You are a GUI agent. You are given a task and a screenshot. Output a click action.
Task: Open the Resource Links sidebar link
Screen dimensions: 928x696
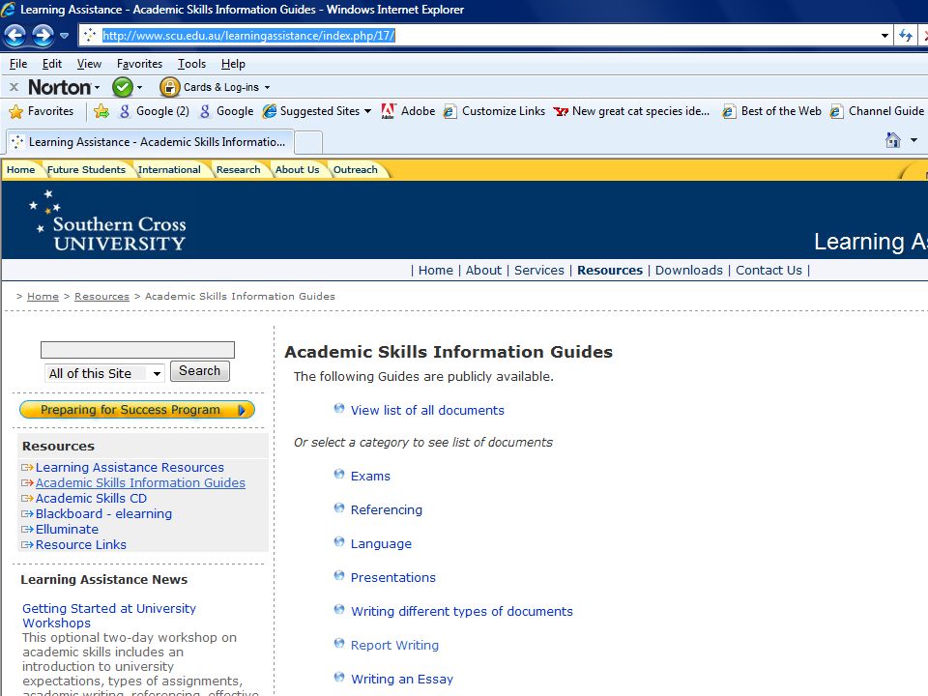(x=81, y=544)
